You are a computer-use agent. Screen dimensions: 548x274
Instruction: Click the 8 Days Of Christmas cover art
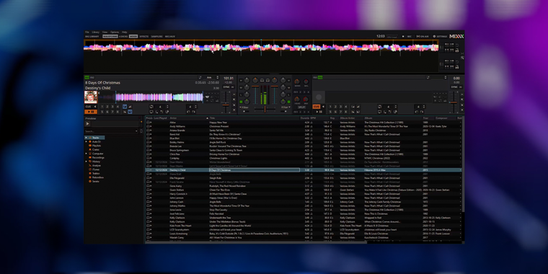[x=91, y=97]
